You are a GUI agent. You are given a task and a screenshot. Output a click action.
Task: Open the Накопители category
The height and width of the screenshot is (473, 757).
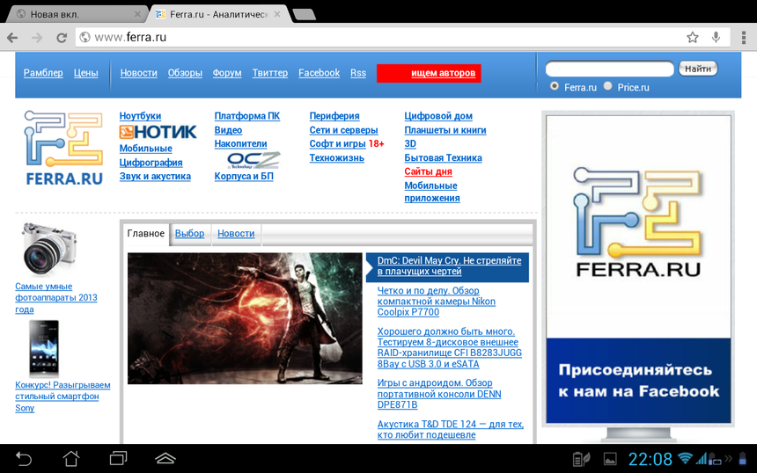[240, 143]
